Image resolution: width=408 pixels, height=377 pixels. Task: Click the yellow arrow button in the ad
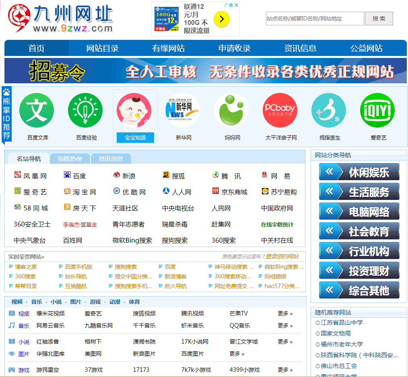(222, 19)
